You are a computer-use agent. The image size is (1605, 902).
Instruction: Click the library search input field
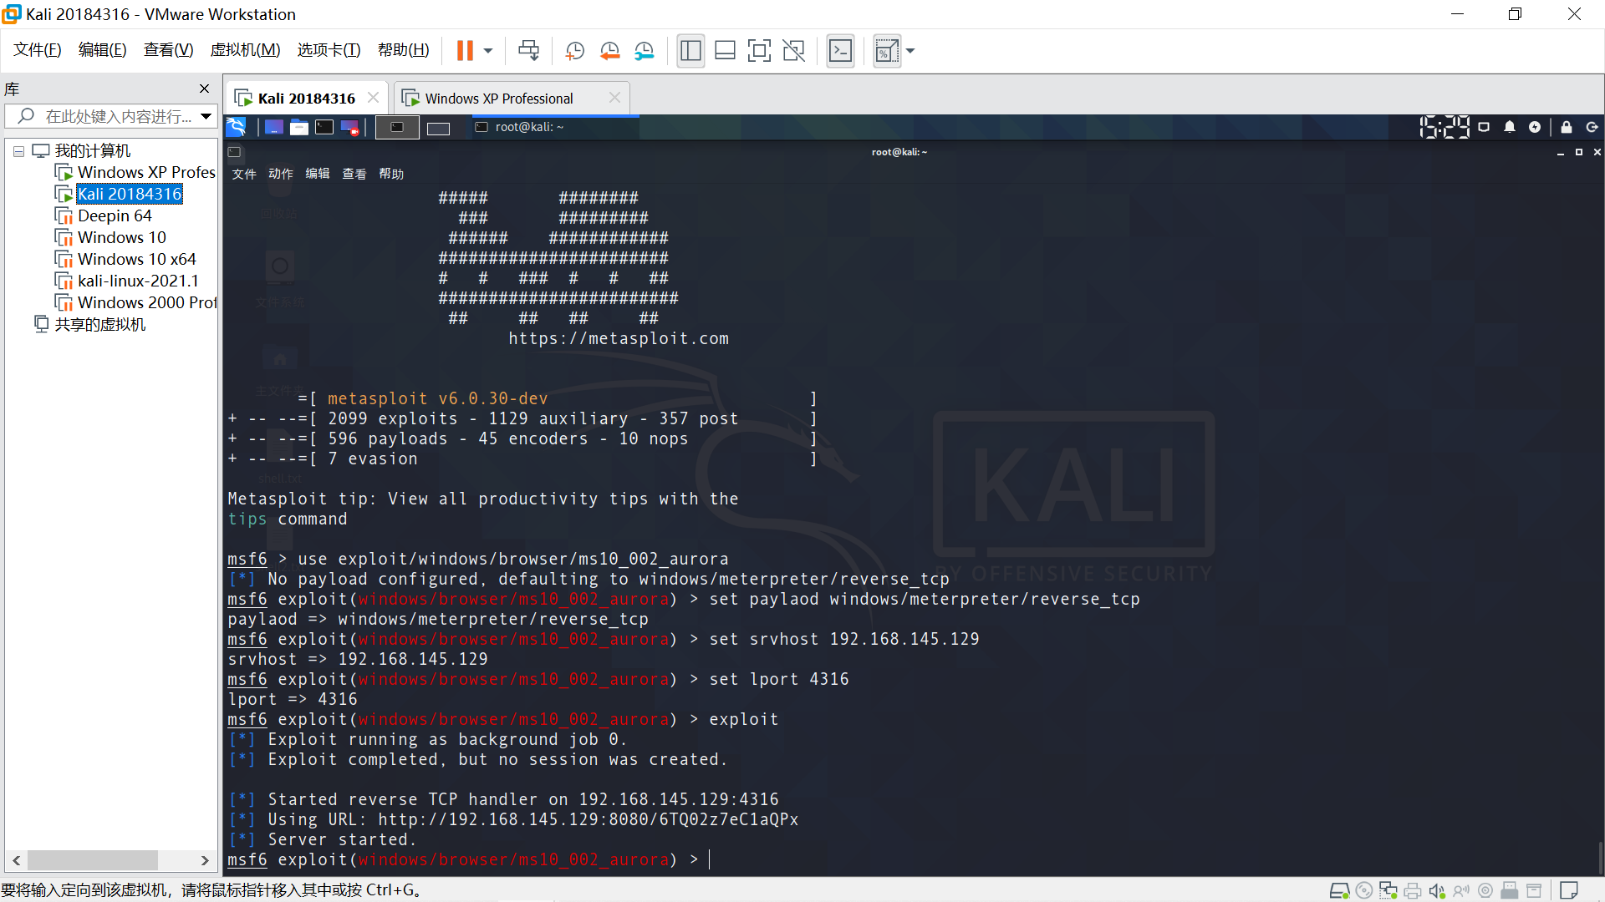[x=117, y=116]
